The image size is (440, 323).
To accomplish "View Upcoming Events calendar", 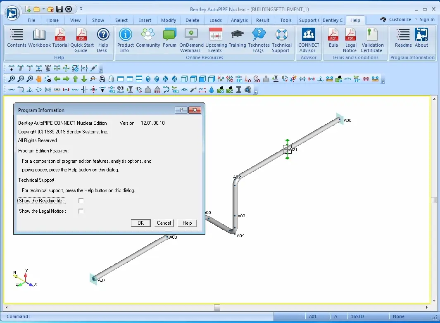I will tap(216, 40).
